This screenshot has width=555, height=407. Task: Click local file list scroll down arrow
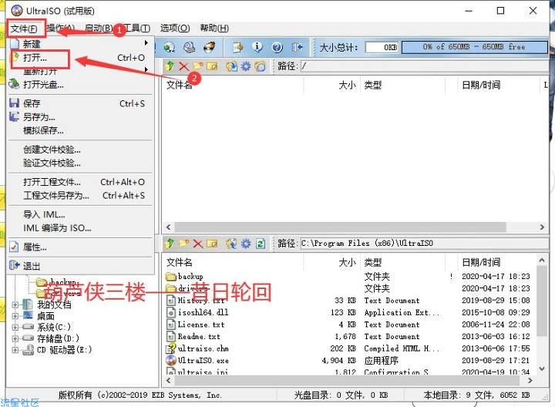point(542,368)
